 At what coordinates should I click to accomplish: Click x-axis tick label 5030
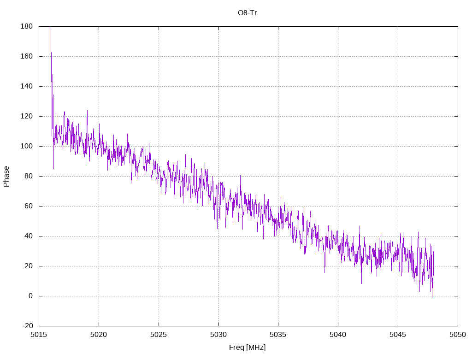[218, 335]
